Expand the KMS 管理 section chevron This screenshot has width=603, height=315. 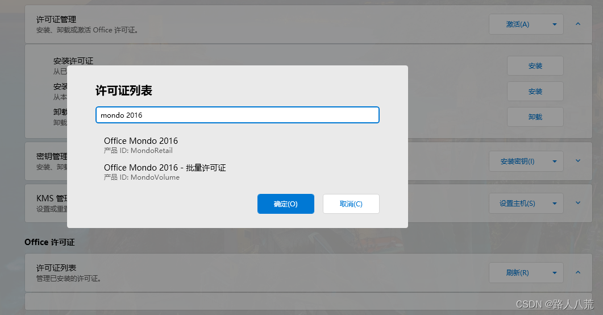[x=577, y=202]
